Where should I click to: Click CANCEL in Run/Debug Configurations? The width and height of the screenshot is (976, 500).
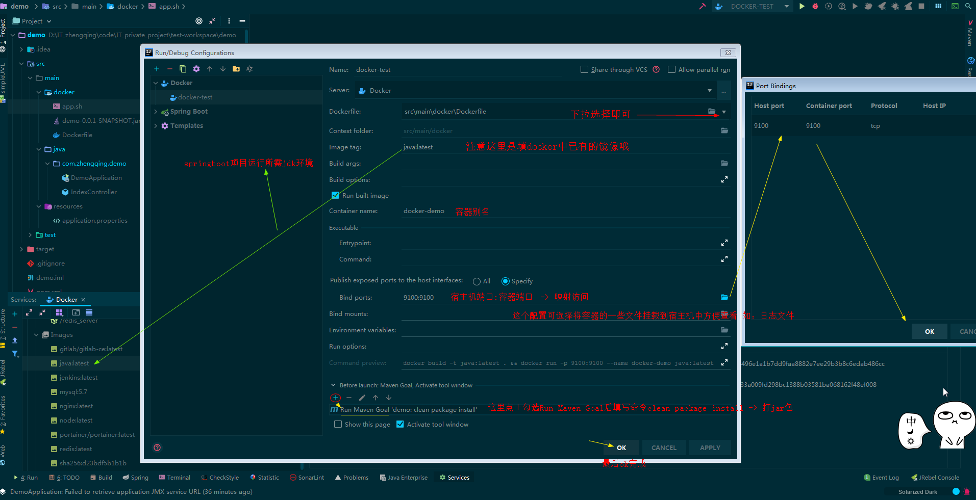(x=664, y=448)
